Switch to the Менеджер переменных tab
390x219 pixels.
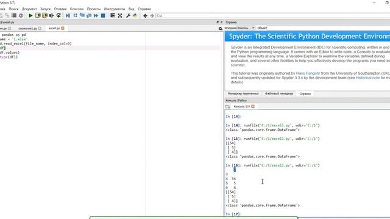coord(243,94)
